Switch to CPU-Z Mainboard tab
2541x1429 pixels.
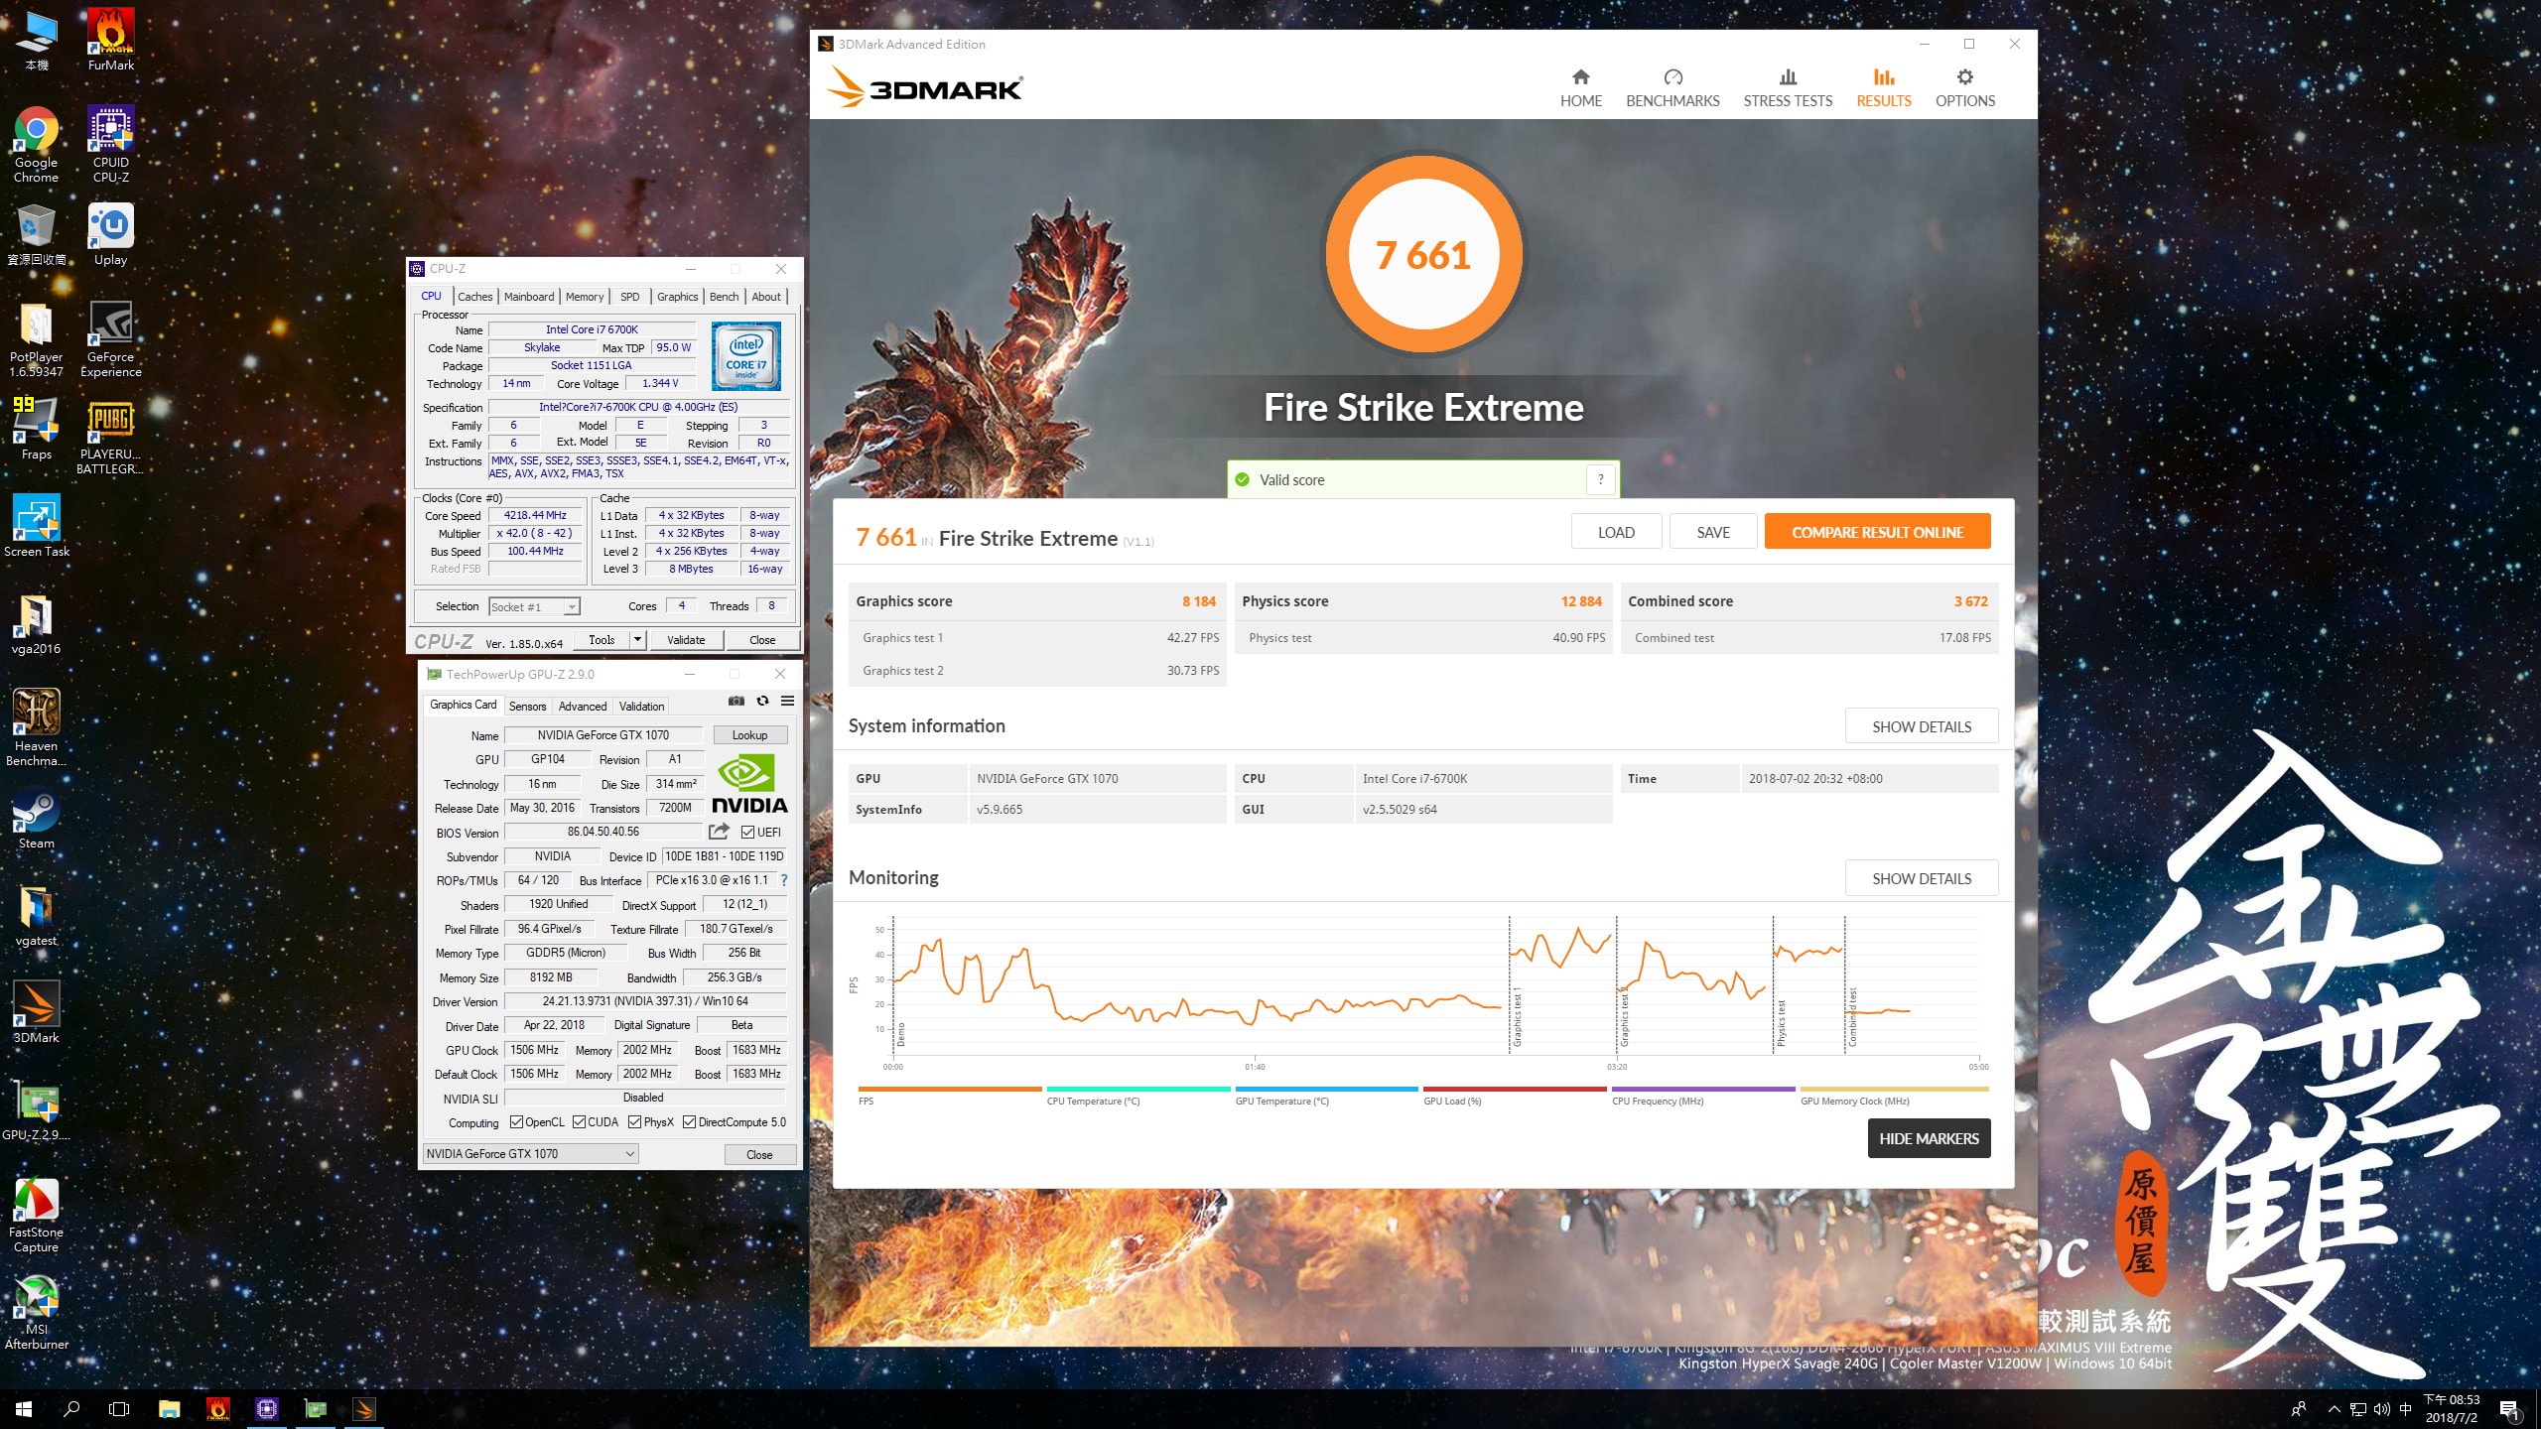(x=528, y=297)
